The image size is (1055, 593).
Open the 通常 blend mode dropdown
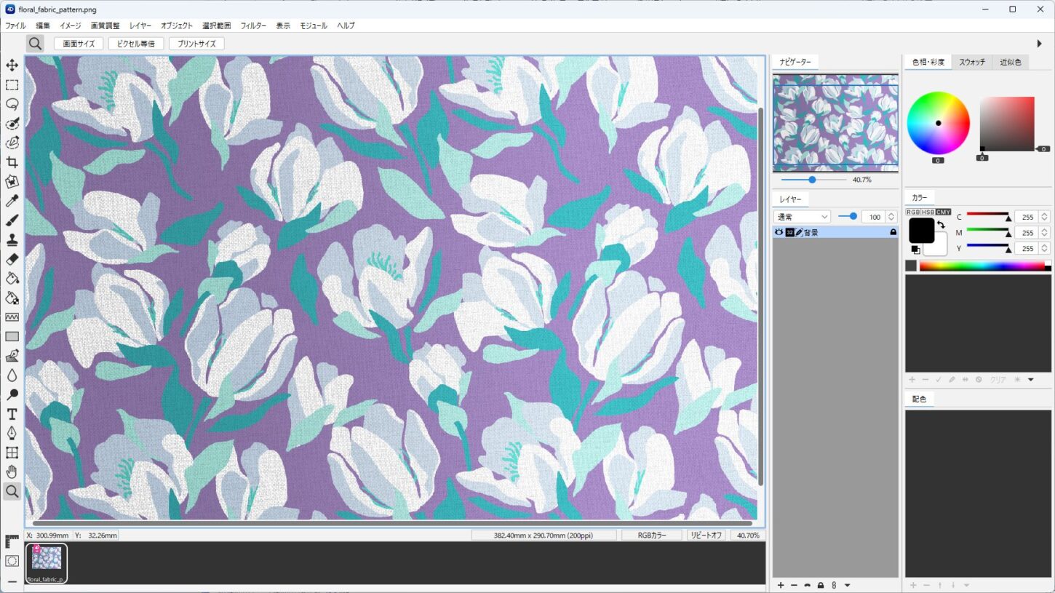coord(802,217)
